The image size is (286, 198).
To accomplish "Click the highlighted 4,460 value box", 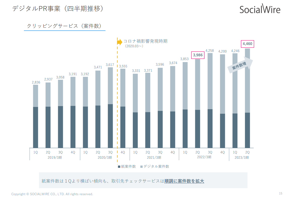I will coord(248,44).
